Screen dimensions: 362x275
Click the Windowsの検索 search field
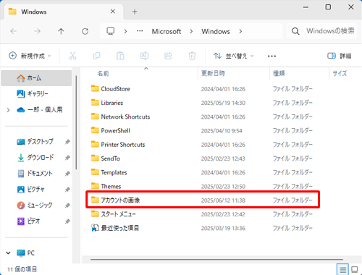click(x=321, y=31)
